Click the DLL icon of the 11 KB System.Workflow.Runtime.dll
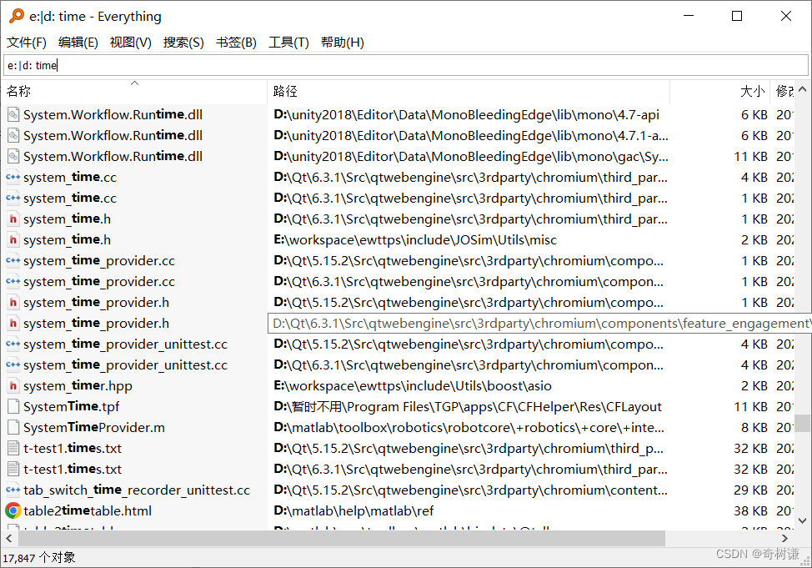812x568 pixels. tap(13, 156)
